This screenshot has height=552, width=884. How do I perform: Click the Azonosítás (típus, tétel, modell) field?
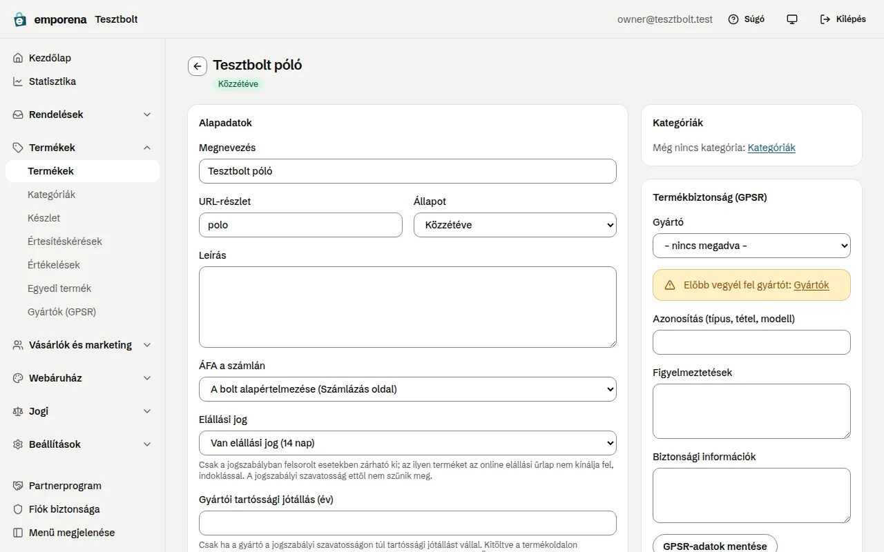[x=751, y=342]
